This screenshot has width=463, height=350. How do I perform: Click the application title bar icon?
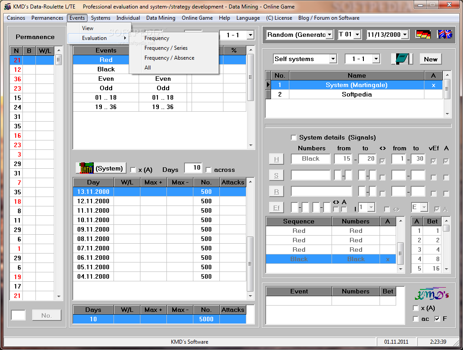pyautogui.click(x=7, y=6)
